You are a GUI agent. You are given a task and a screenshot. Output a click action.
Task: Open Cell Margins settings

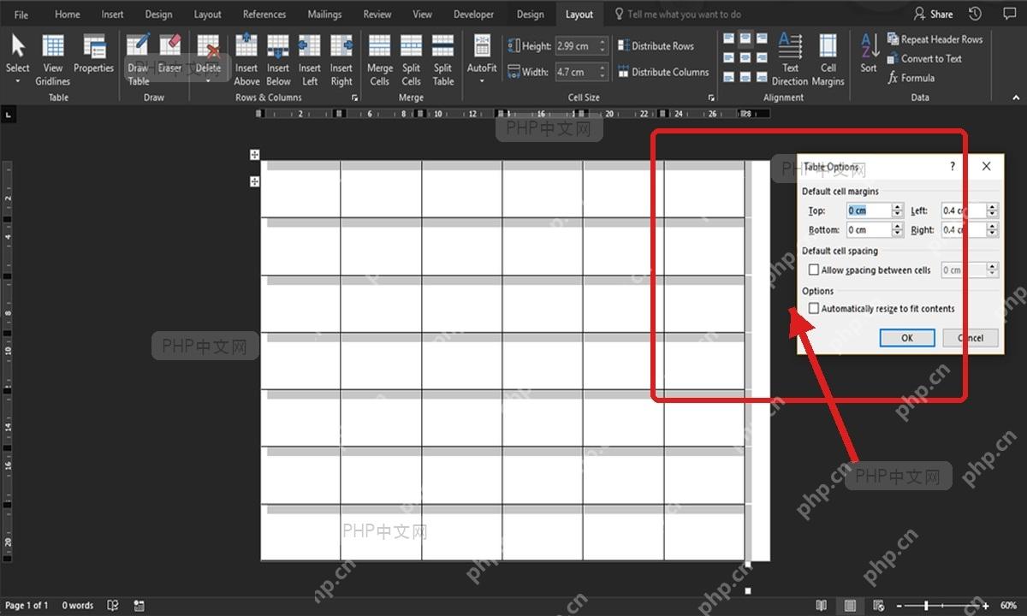point(828,60)
